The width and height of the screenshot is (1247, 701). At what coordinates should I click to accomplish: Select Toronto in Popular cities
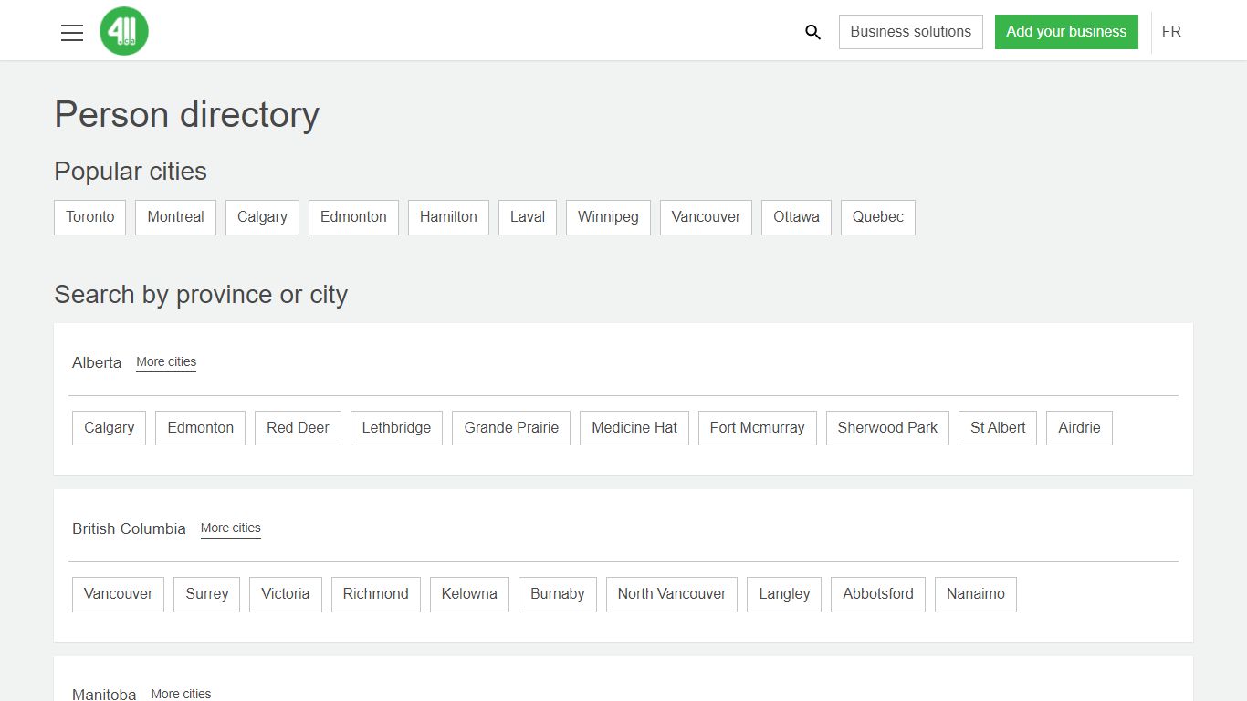tap(90, 217)
